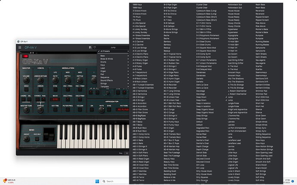
Task: Open the GBP/EUR taskbar widget
Action: [9, 181]
